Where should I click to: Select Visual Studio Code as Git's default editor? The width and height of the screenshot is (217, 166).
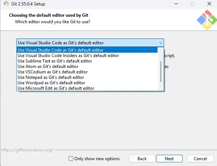coord(87,50)
